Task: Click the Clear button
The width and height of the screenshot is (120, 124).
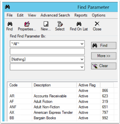Action: click(x=104, y=66)
